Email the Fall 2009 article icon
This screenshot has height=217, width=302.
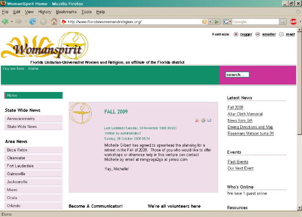pos(209,120)
